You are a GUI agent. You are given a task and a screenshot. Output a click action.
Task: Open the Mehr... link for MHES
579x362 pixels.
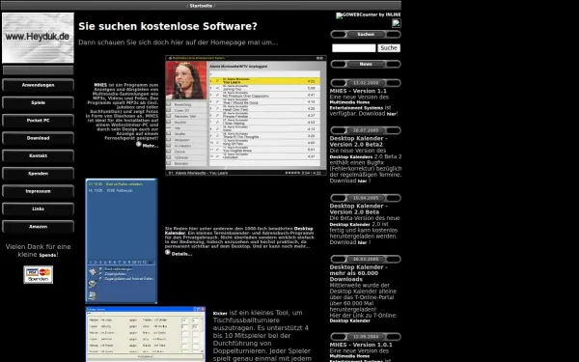pyautogui.click(x=151, y=146)
